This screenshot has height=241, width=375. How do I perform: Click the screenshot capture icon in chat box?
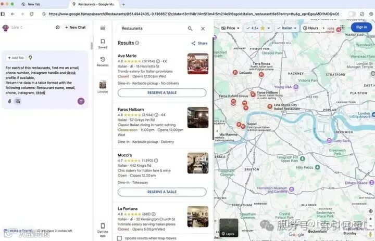(x=18, y=101)
